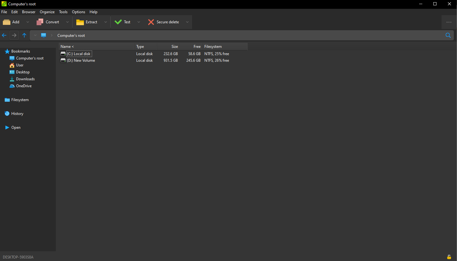Open the Test dropdown arrow
Image resolution: width=457 pixels, height=261 pixels.
tap(138, 22)
